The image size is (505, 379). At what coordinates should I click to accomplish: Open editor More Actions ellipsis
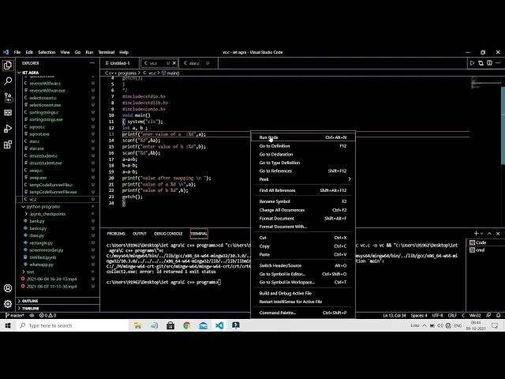(x=498, y=63)
